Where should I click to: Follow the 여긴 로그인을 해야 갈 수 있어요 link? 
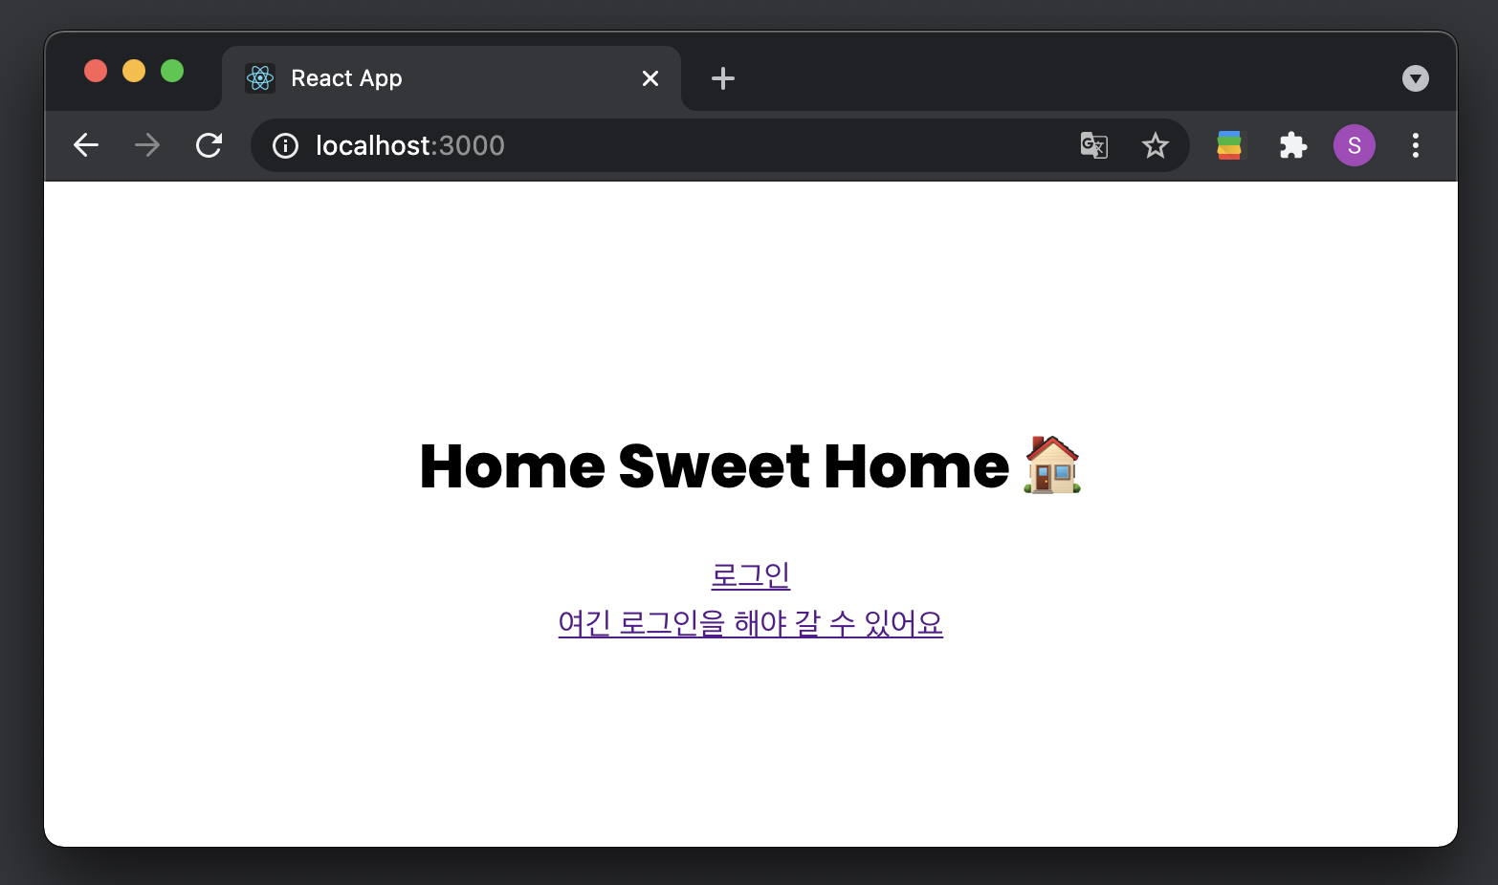point(751,623)
